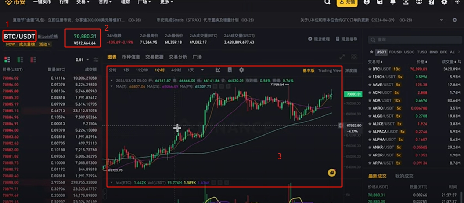Viewport: 464px width, 203px height.
Task: Go to 行情 markets menu item
Action: pyautogui.click(x=64, y=2)
